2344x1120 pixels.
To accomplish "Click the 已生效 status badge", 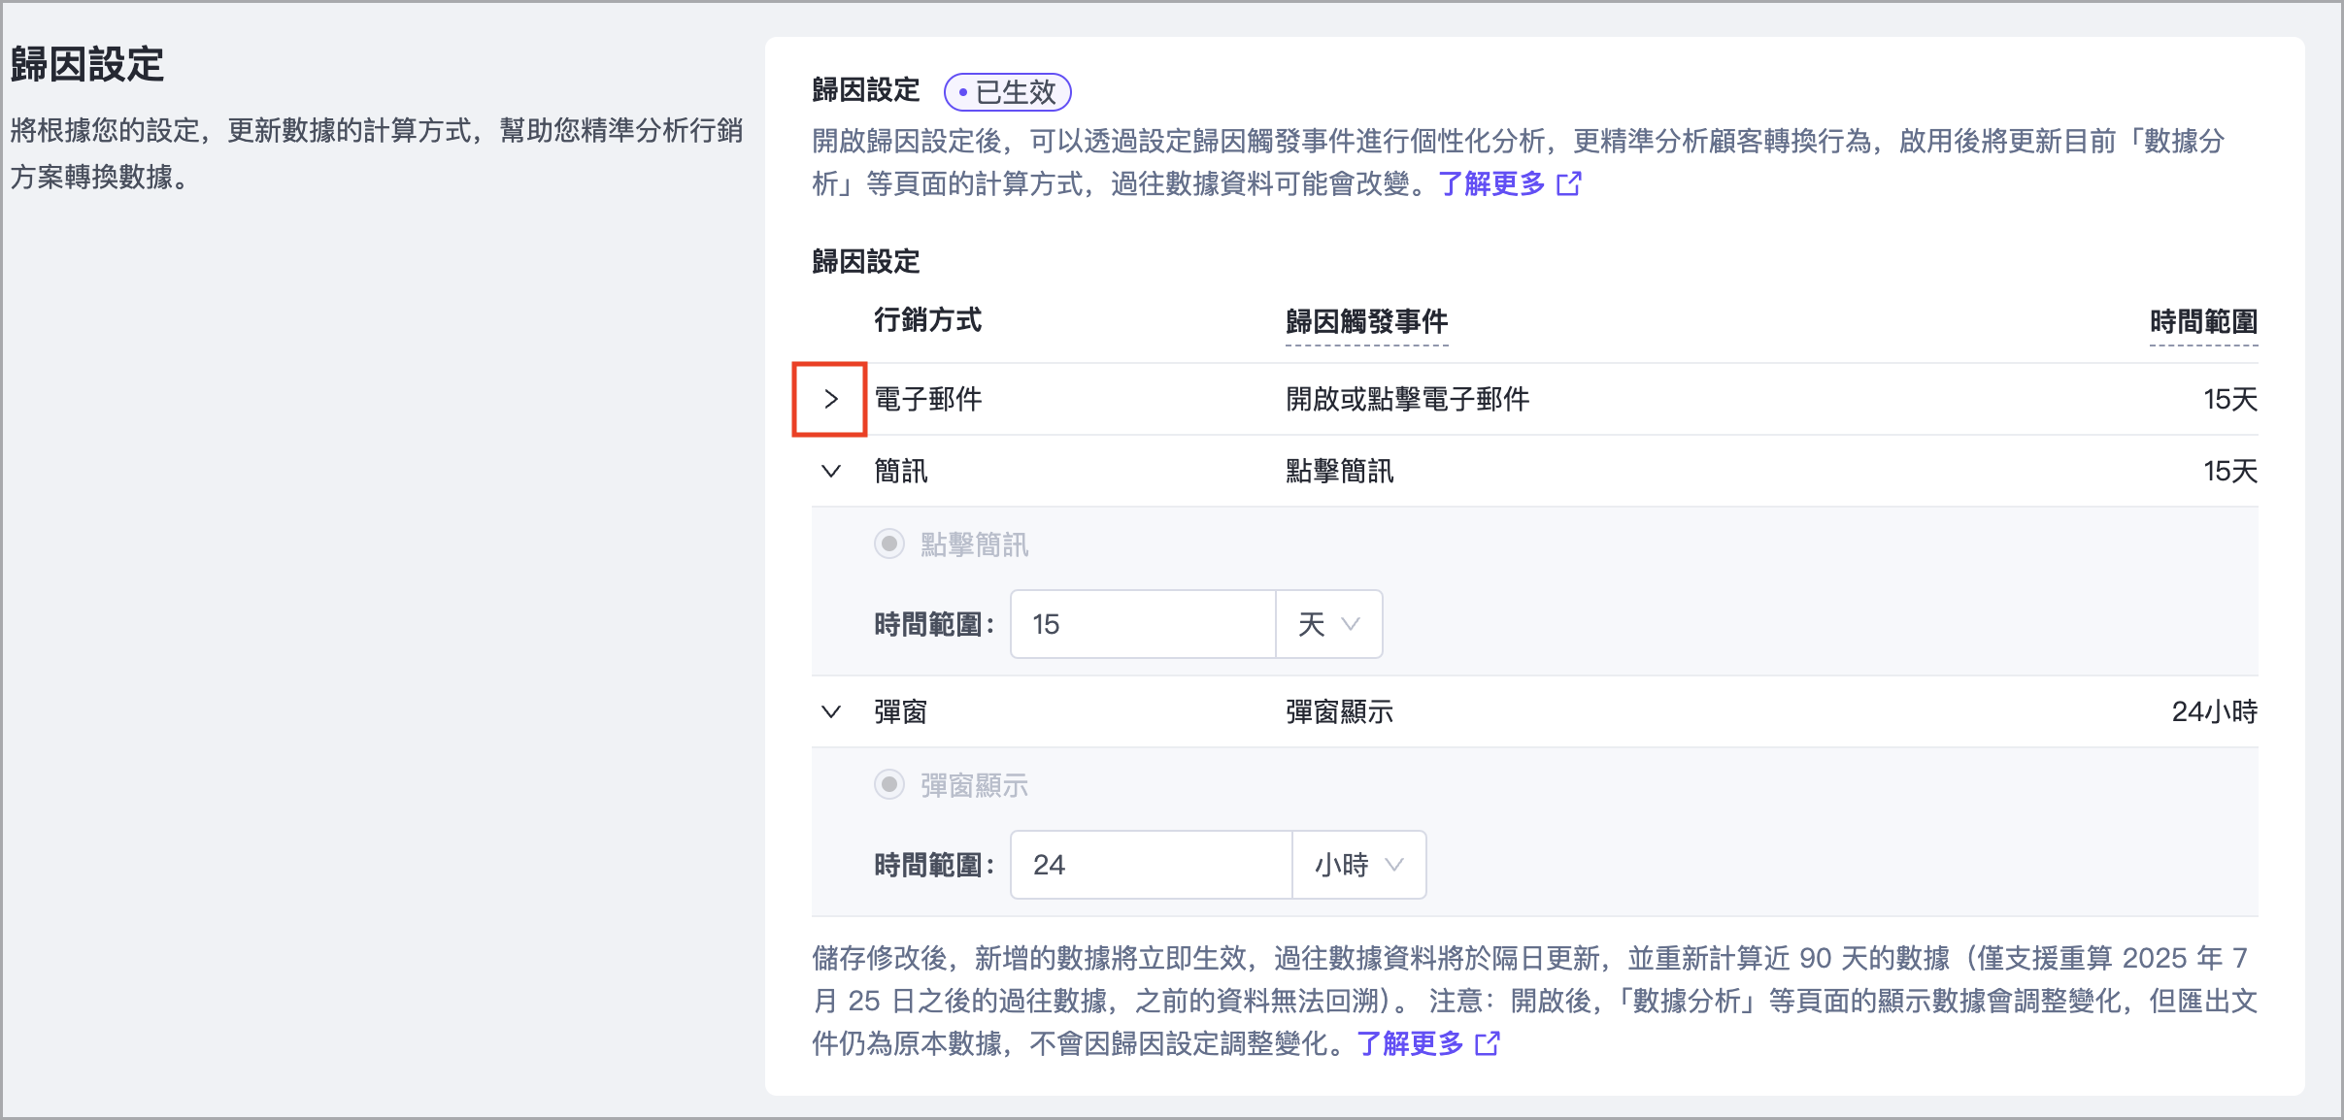I will tap(1007, 92).
